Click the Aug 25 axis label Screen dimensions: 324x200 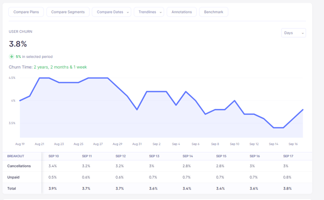79,144
